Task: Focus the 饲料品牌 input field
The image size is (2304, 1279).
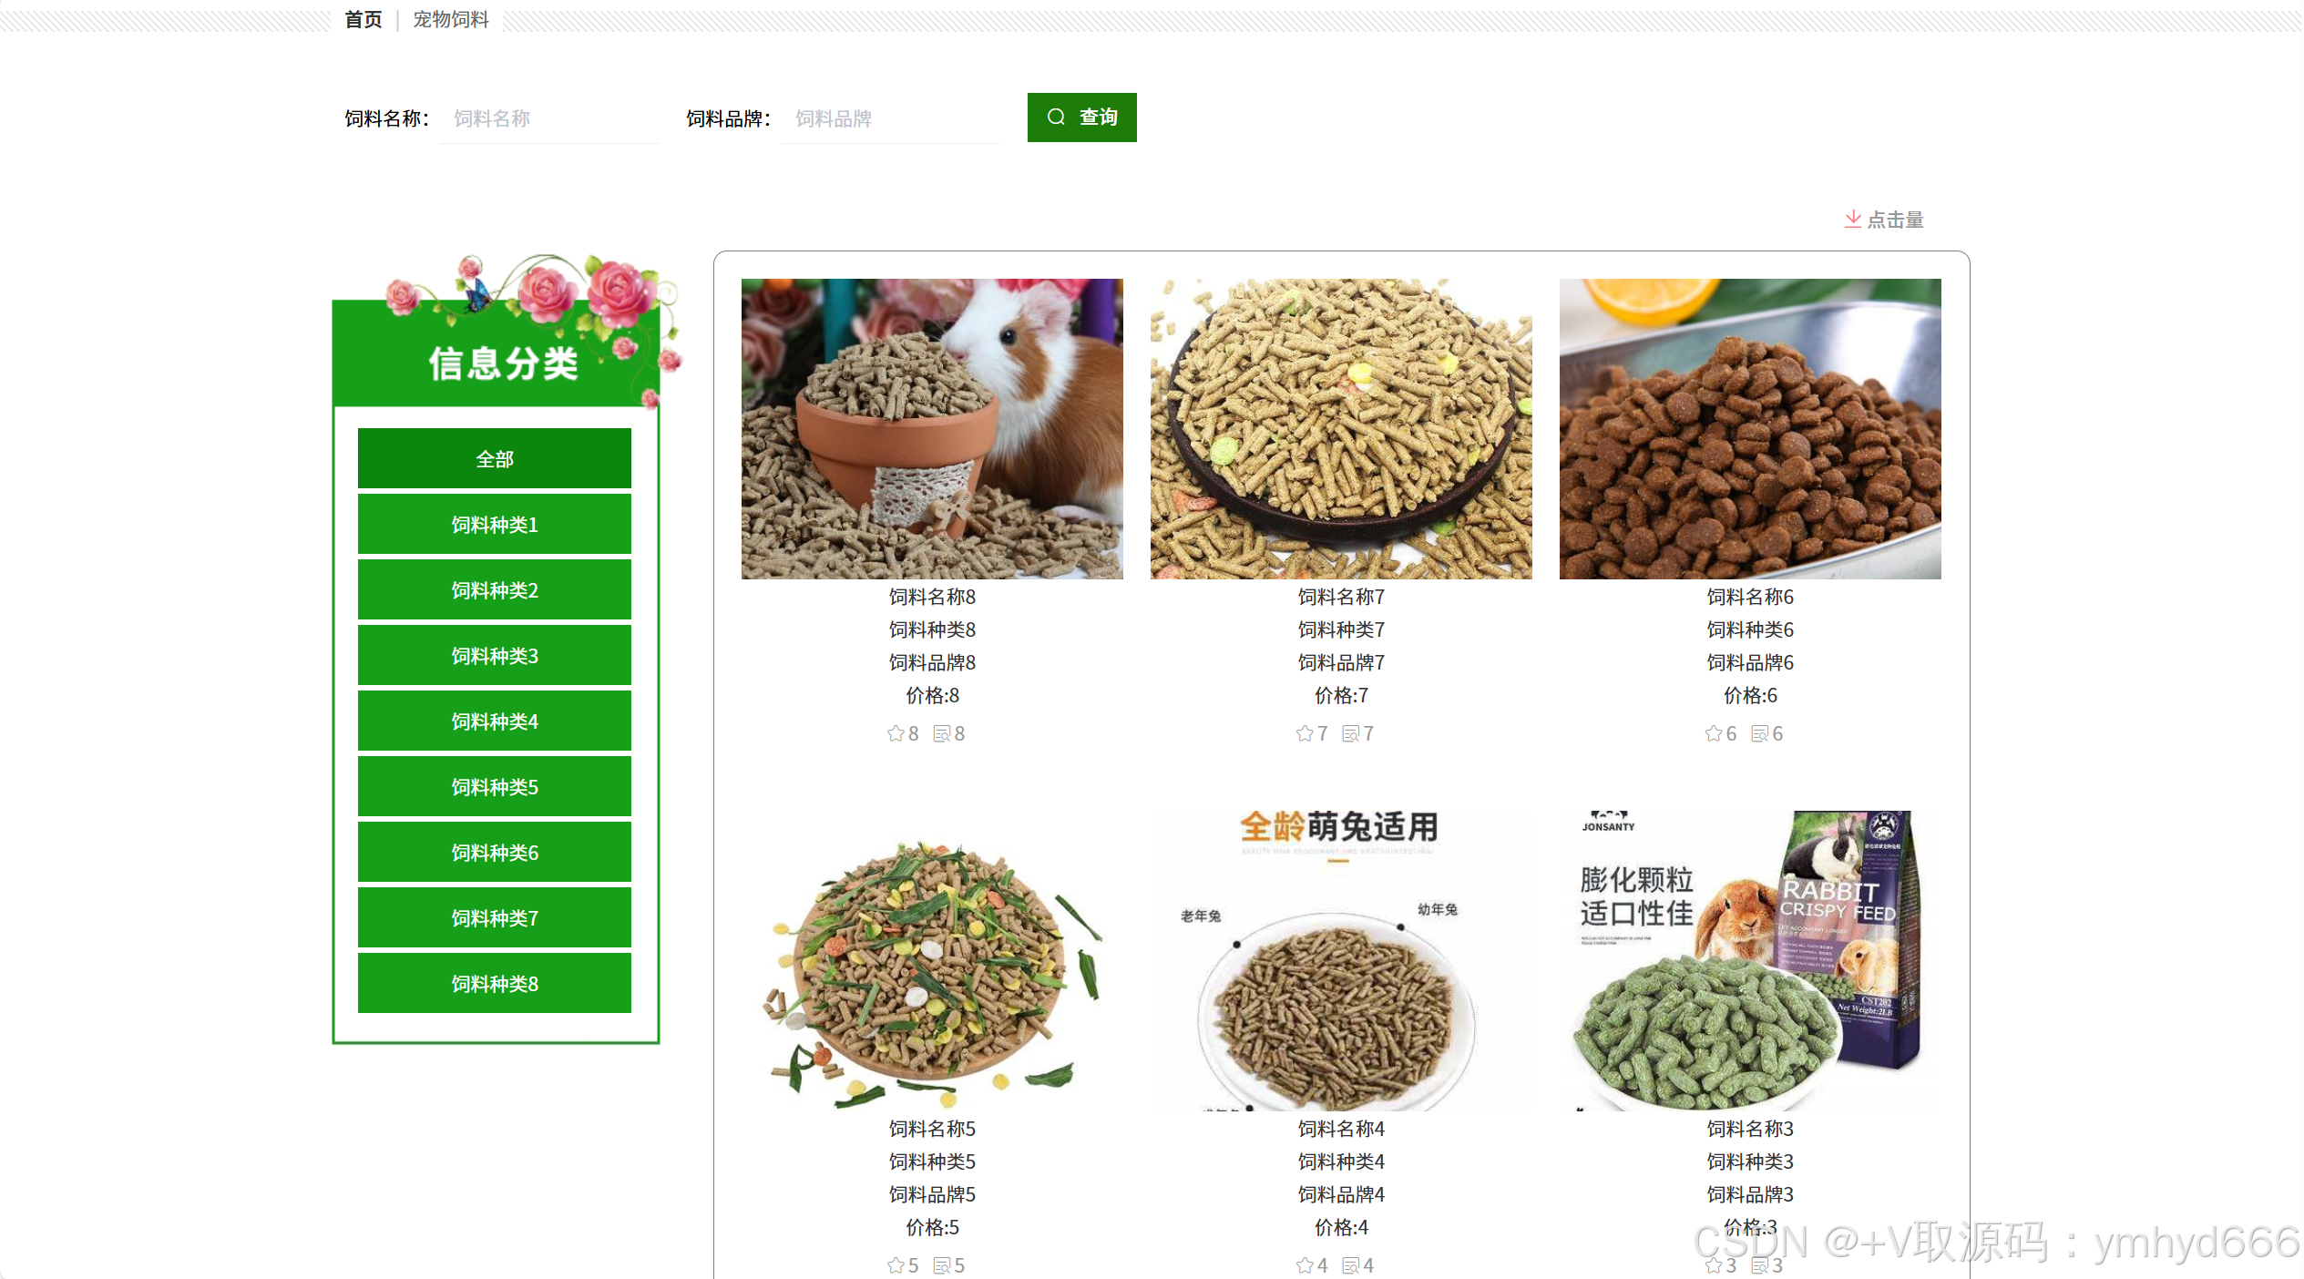Action: point(890,118)
